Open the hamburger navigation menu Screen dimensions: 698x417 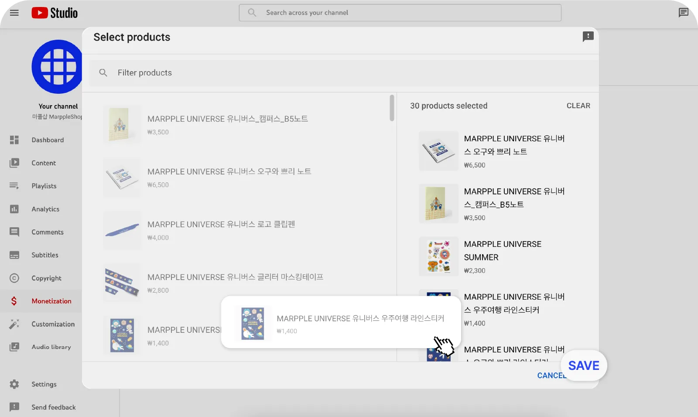click(x=14, y=13)
